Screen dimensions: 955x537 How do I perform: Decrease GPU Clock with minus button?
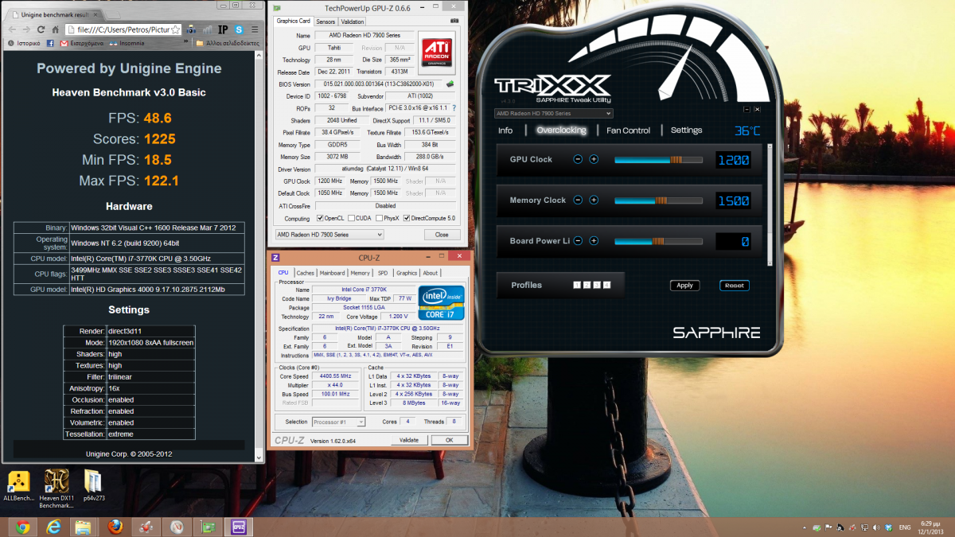click(578, 159)
